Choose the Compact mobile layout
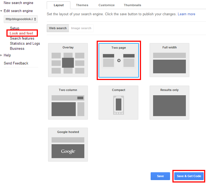Viewport: 206px width, 183px height. tap(118, 103)
